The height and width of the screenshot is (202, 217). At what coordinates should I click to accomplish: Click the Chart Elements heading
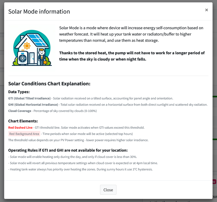coord(23,121)
